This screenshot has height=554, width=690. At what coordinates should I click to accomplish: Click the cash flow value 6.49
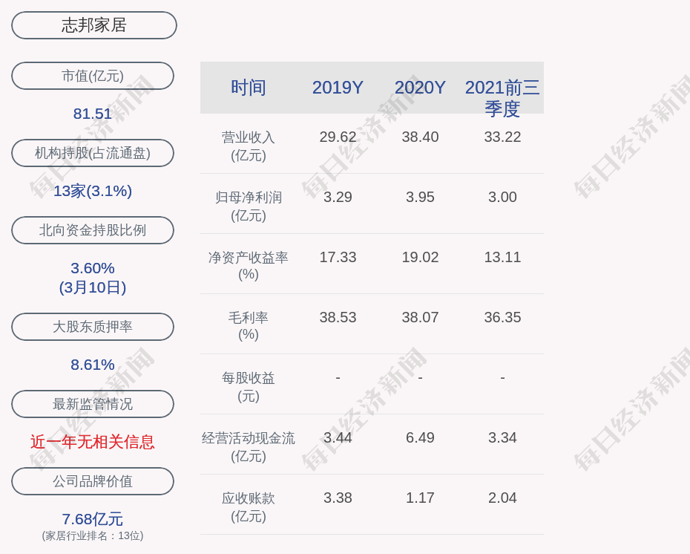click(x=420, y=437)
